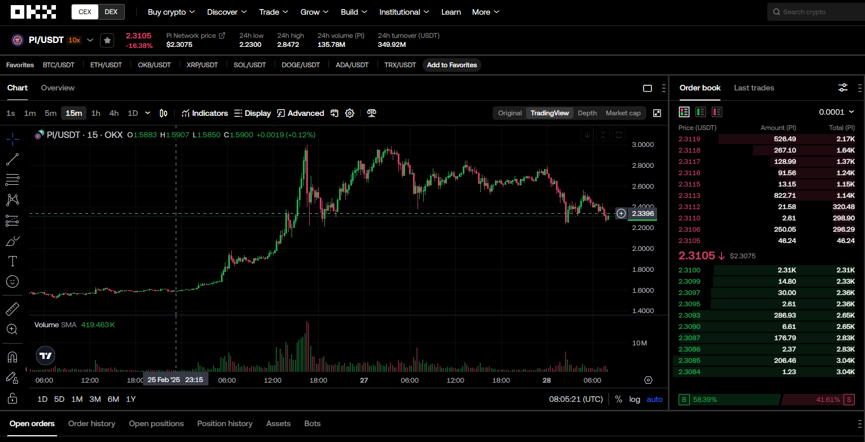
Task: Click the chart settings gear icon
Action: click(x=350, y=113)
